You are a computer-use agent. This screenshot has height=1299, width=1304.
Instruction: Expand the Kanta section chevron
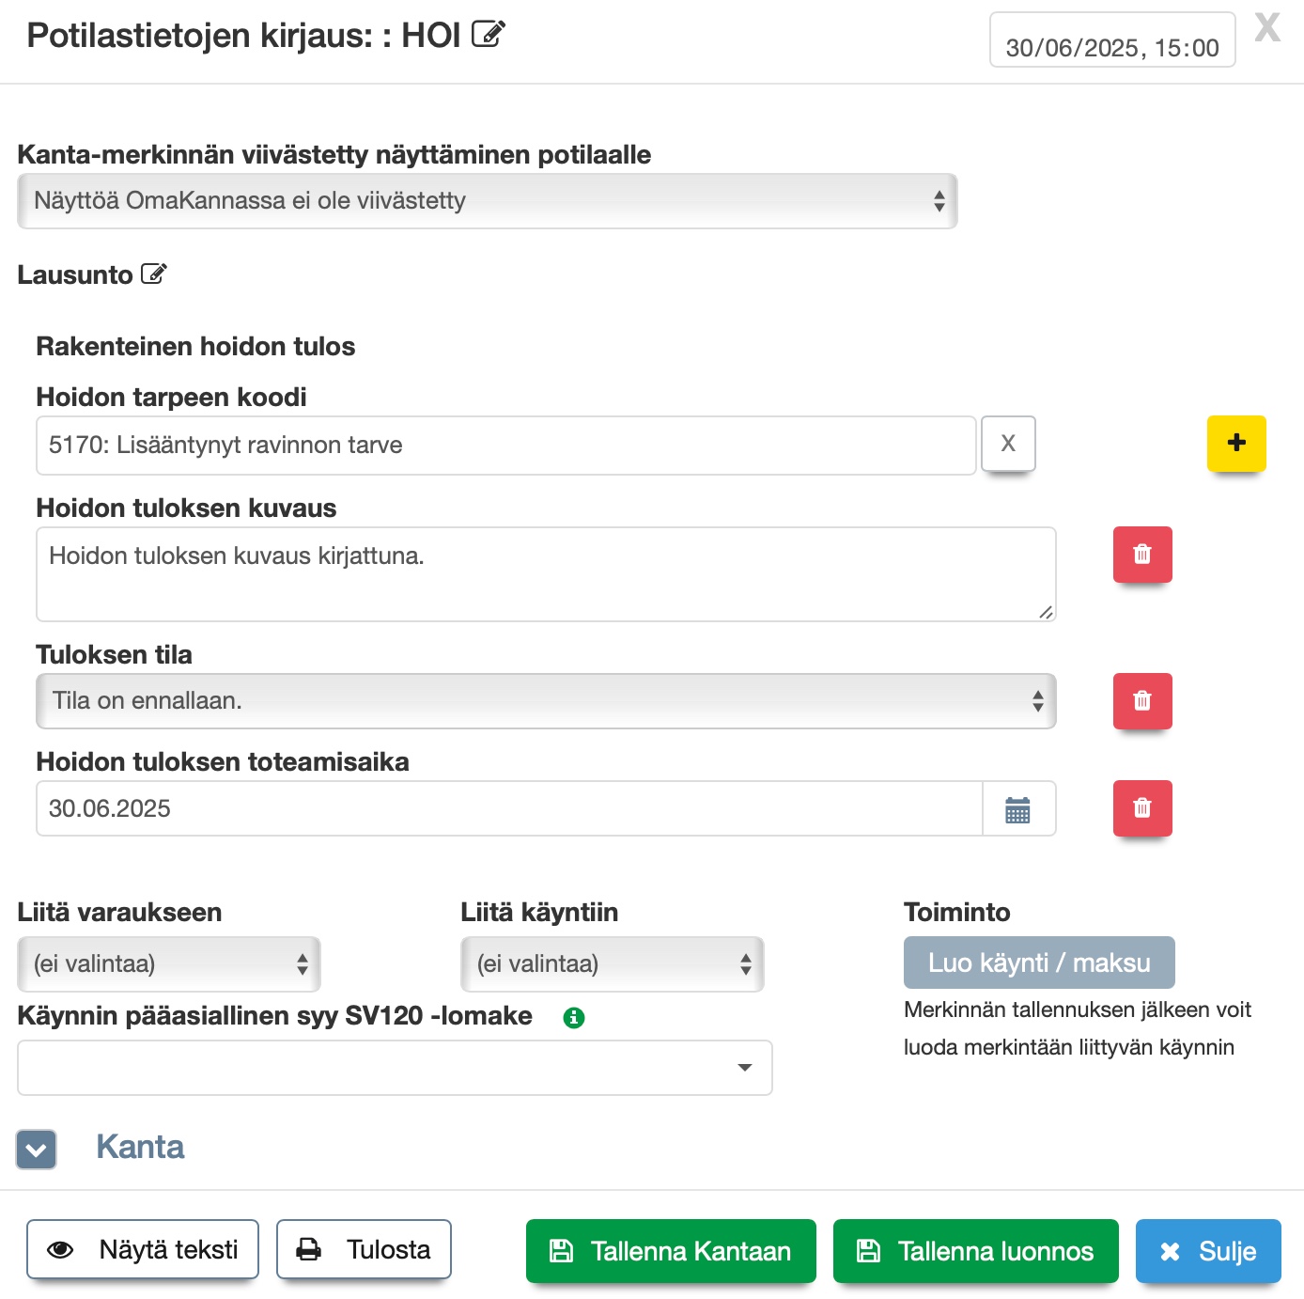[37, 1149]
